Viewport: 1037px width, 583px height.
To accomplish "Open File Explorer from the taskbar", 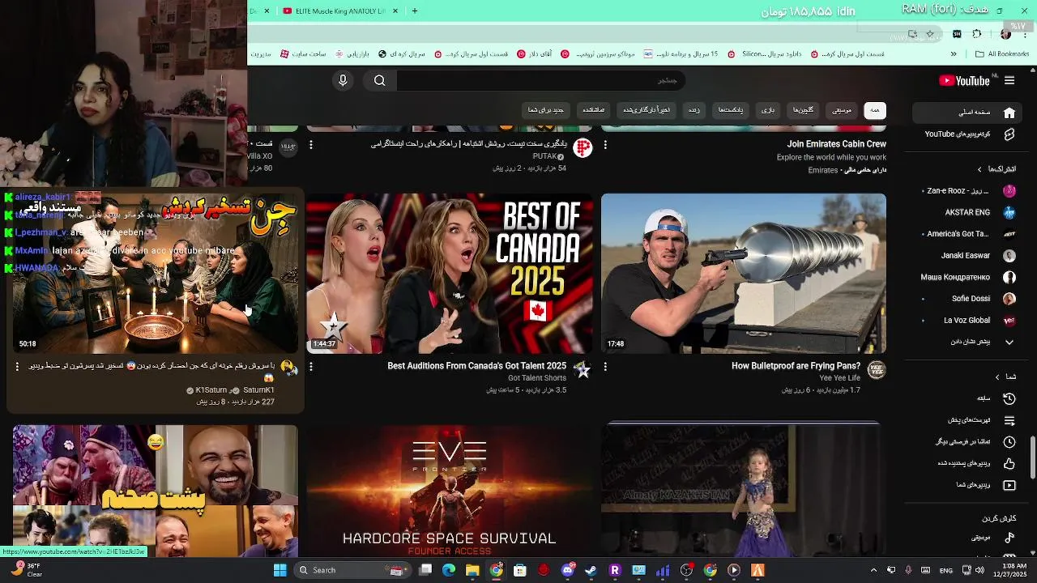I will click(x=472, y=570).
